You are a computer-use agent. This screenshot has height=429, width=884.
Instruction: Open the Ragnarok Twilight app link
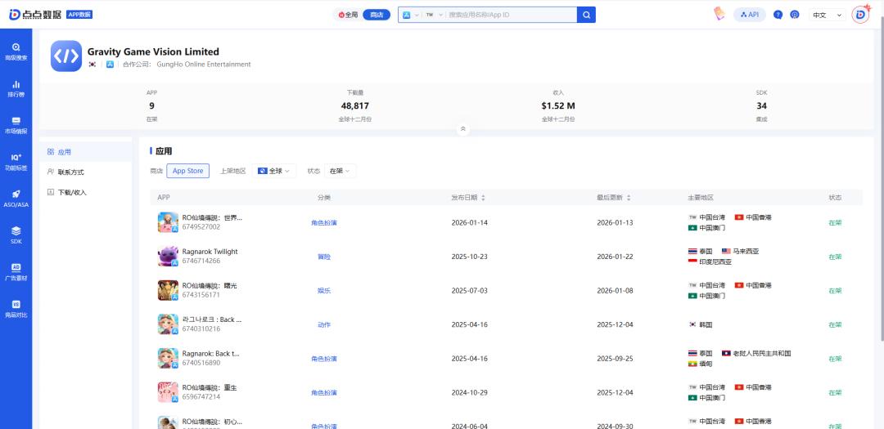[x=210, y=252]
